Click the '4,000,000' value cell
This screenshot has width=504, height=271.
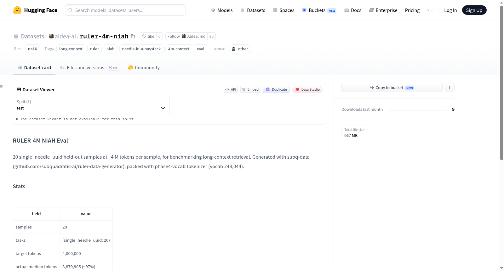[x=86, y=253]
